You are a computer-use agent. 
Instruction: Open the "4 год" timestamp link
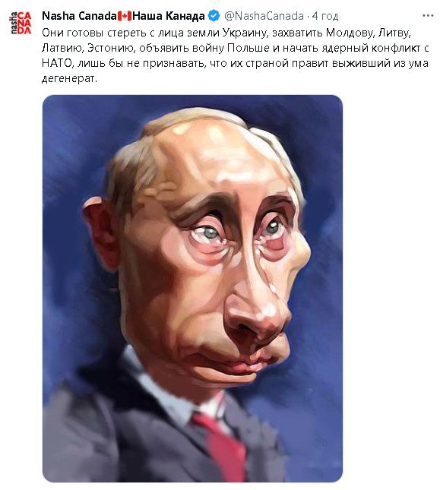(x=325, y=16)
